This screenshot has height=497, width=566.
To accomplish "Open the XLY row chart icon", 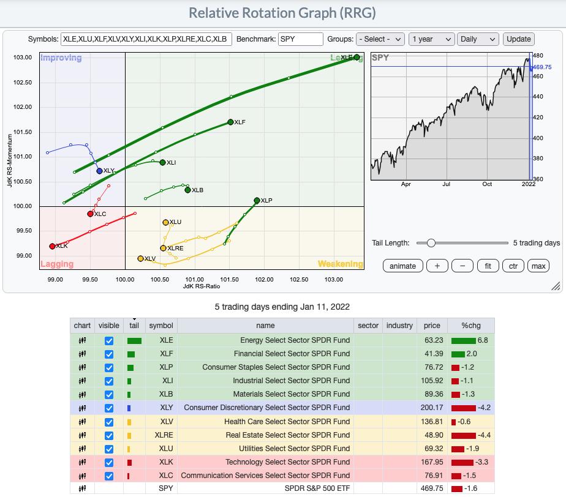I will pyautogui.click(x=82, y=408).
